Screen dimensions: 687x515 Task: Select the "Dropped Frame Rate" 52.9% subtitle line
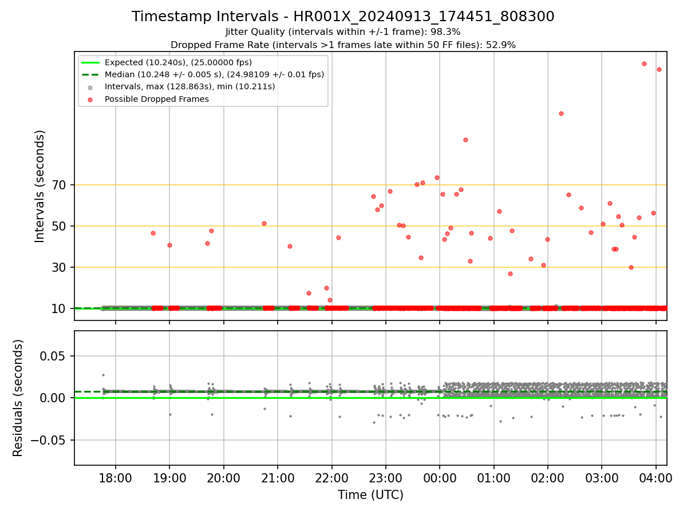(x=343, y=45)
